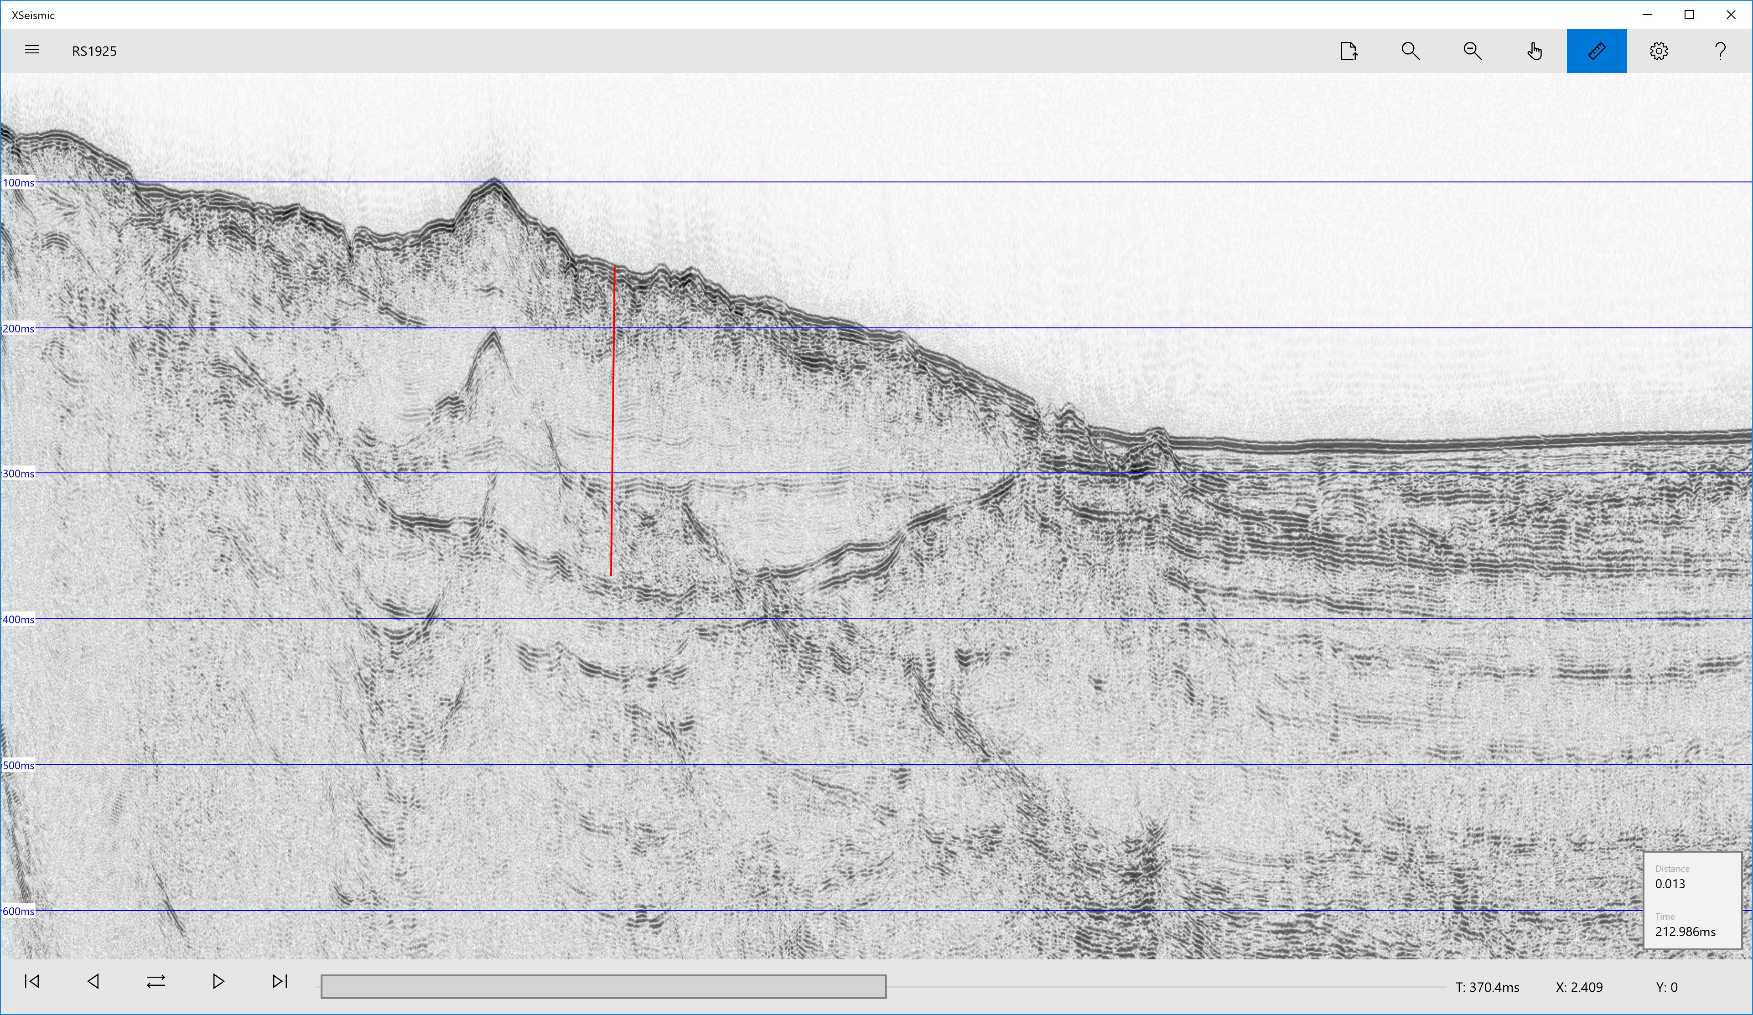
Task: Skip to the last section
Action: pos(280,981)
